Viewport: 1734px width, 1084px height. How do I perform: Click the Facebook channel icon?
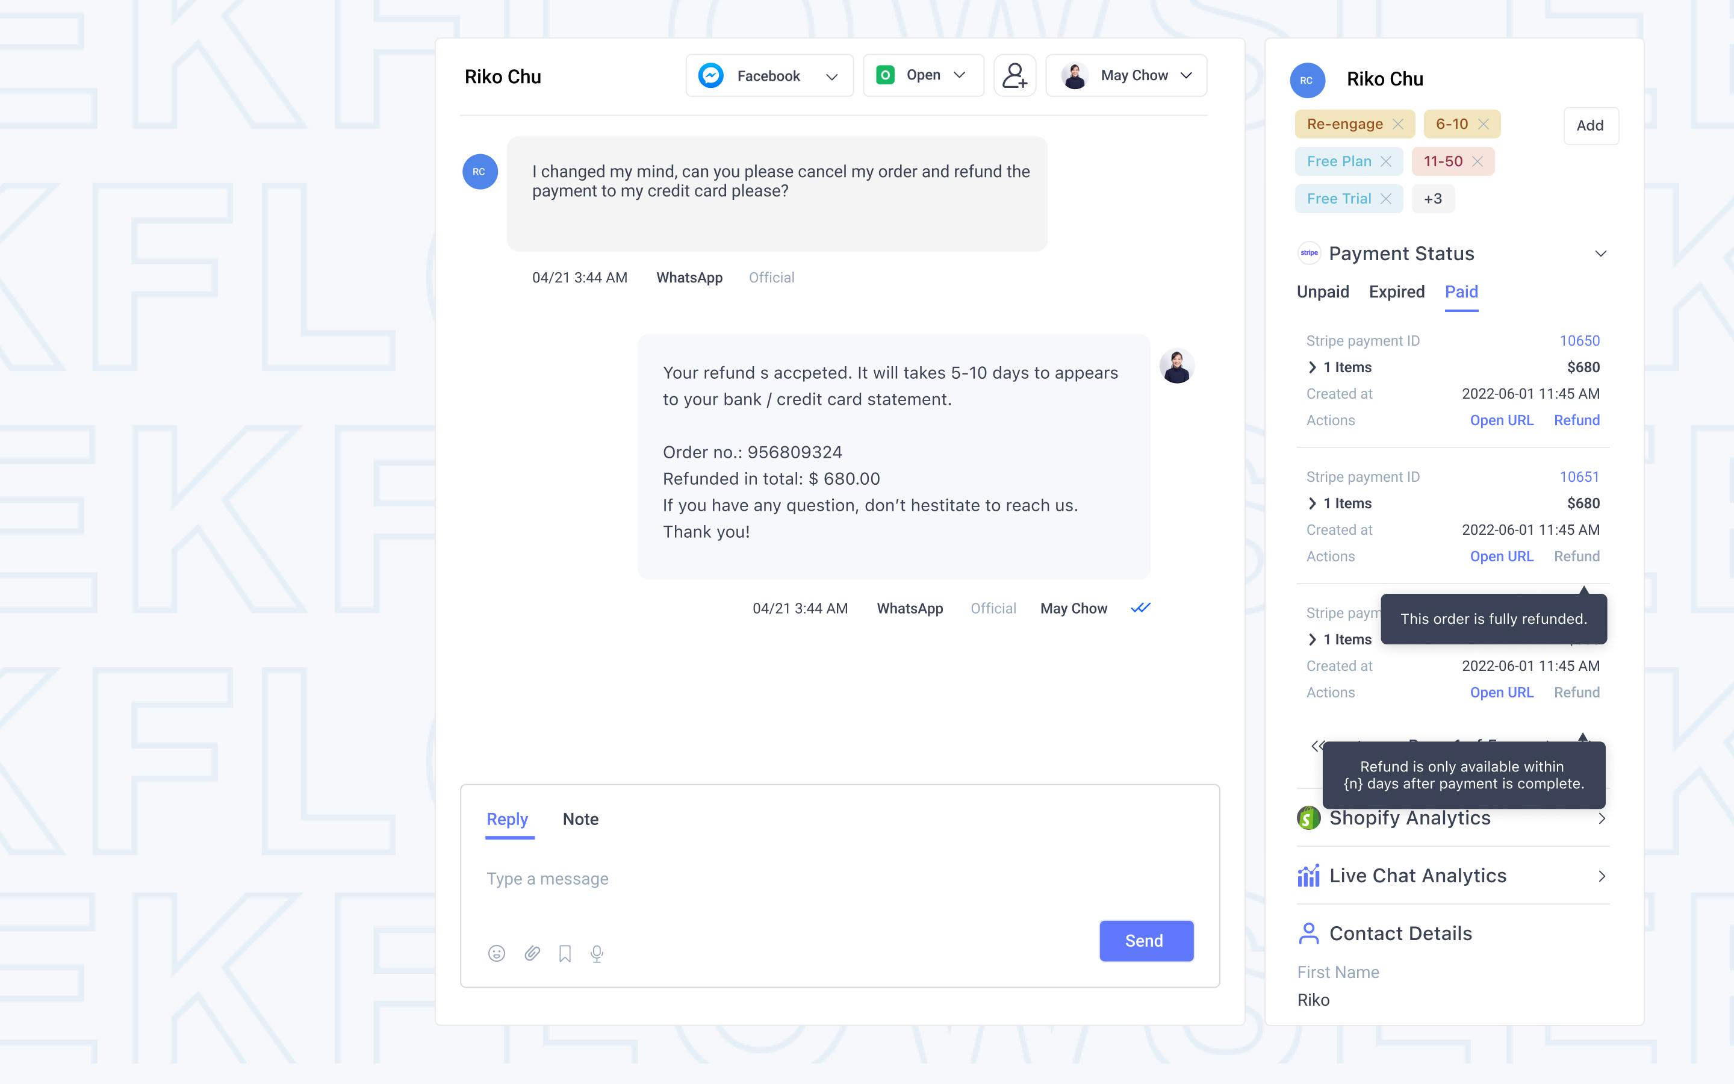click(x=710, y=75)
